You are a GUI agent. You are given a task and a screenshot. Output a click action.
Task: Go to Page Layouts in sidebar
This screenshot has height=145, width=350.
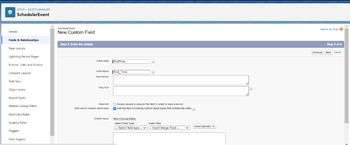[17, 48]
